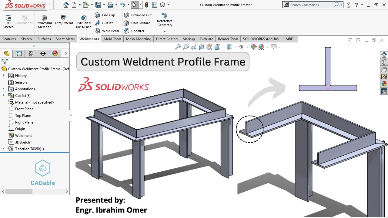
Task: Toggle Section View
Action: coord(202,47)
